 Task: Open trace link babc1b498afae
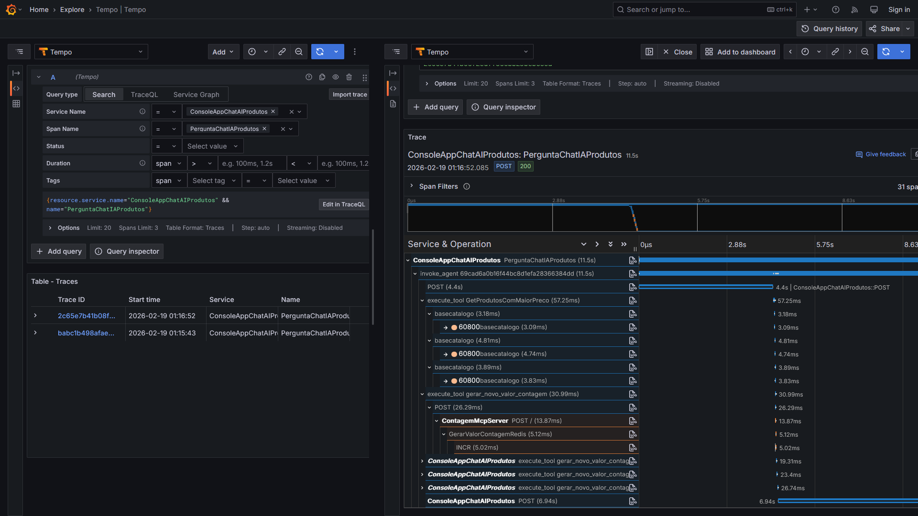coord(86,333)
